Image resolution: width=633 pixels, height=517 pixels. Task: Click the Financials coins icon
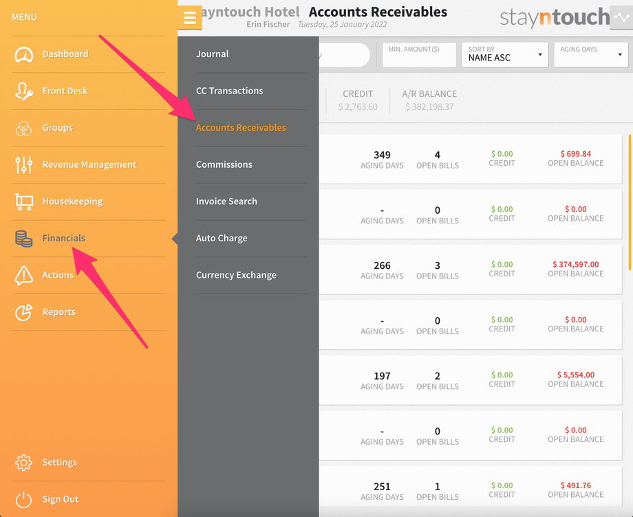pyautogui.click(x=24, y=239)
